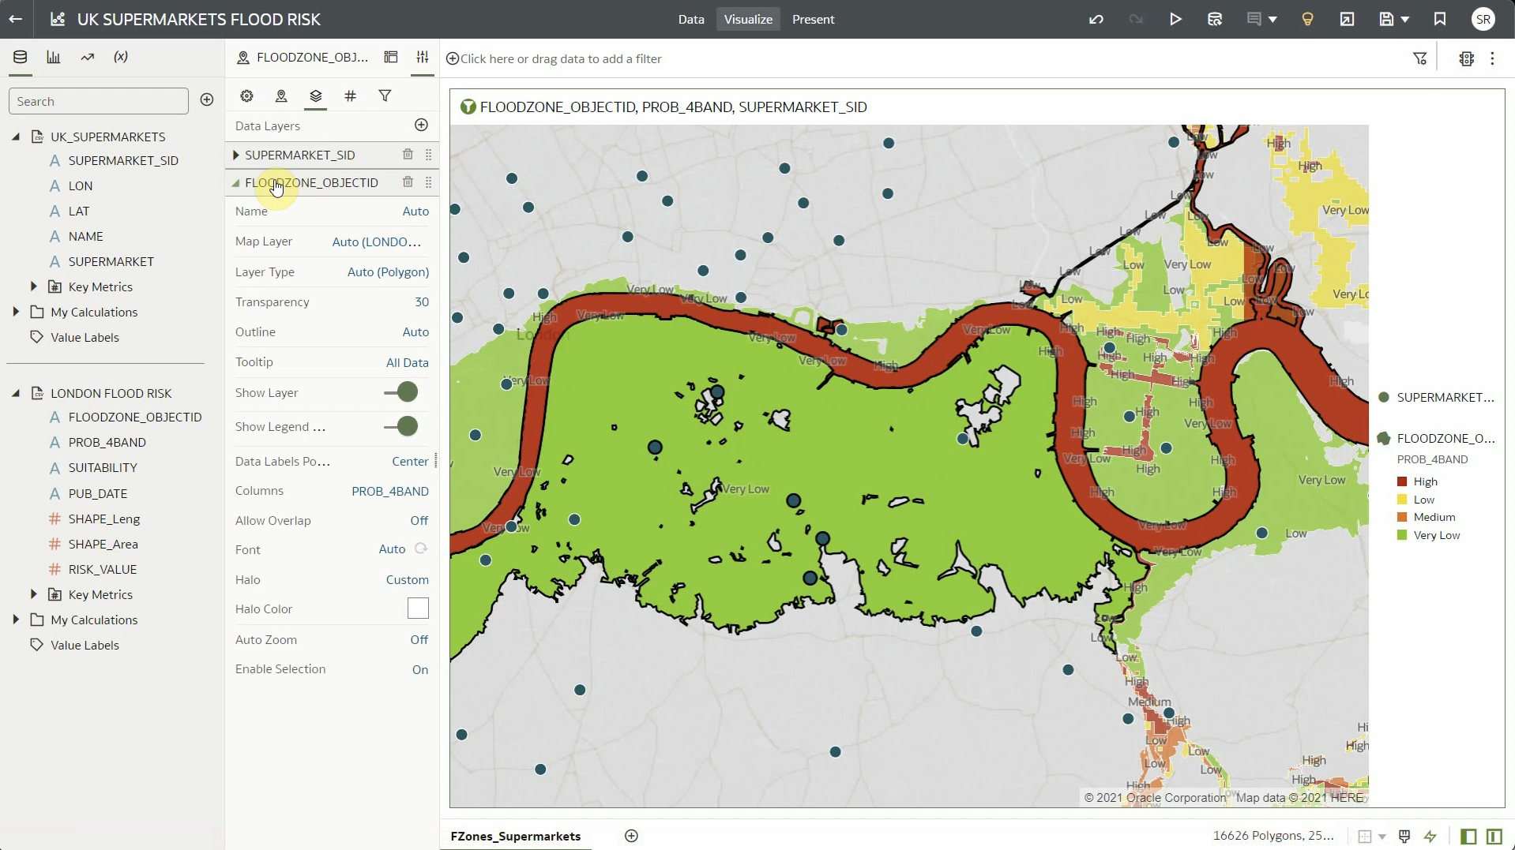This screenshot has width=1515, height=850.
Task: Open the Filters funnel icon in properties panel
Action: point(385,95)
